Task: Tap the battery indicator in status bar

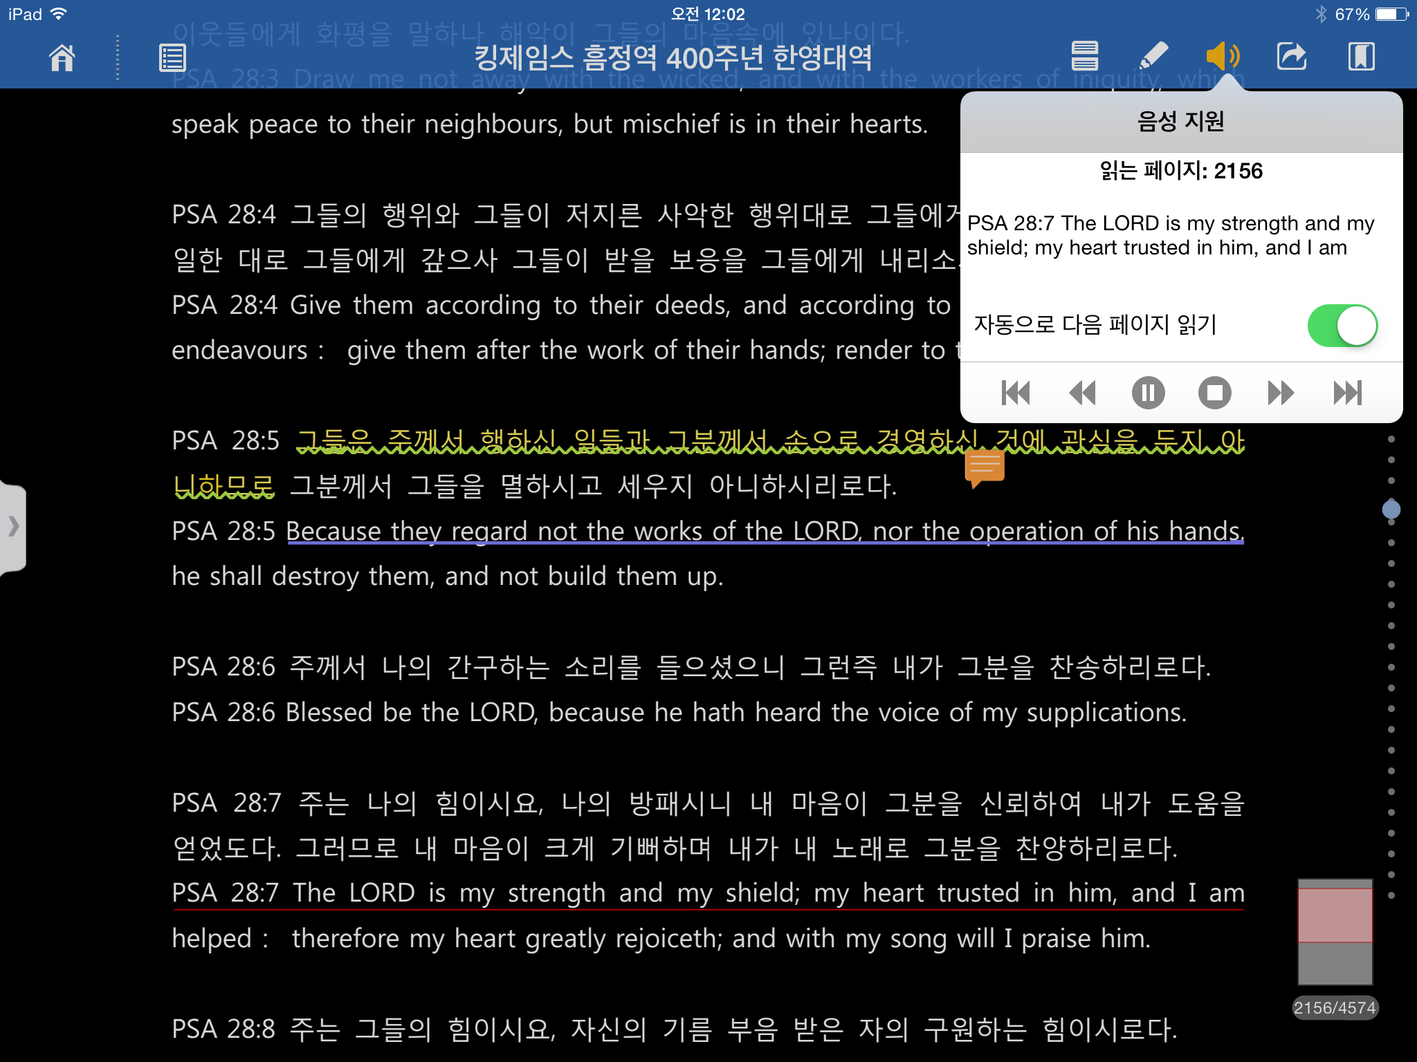Action: click(x=1393, y=14)
